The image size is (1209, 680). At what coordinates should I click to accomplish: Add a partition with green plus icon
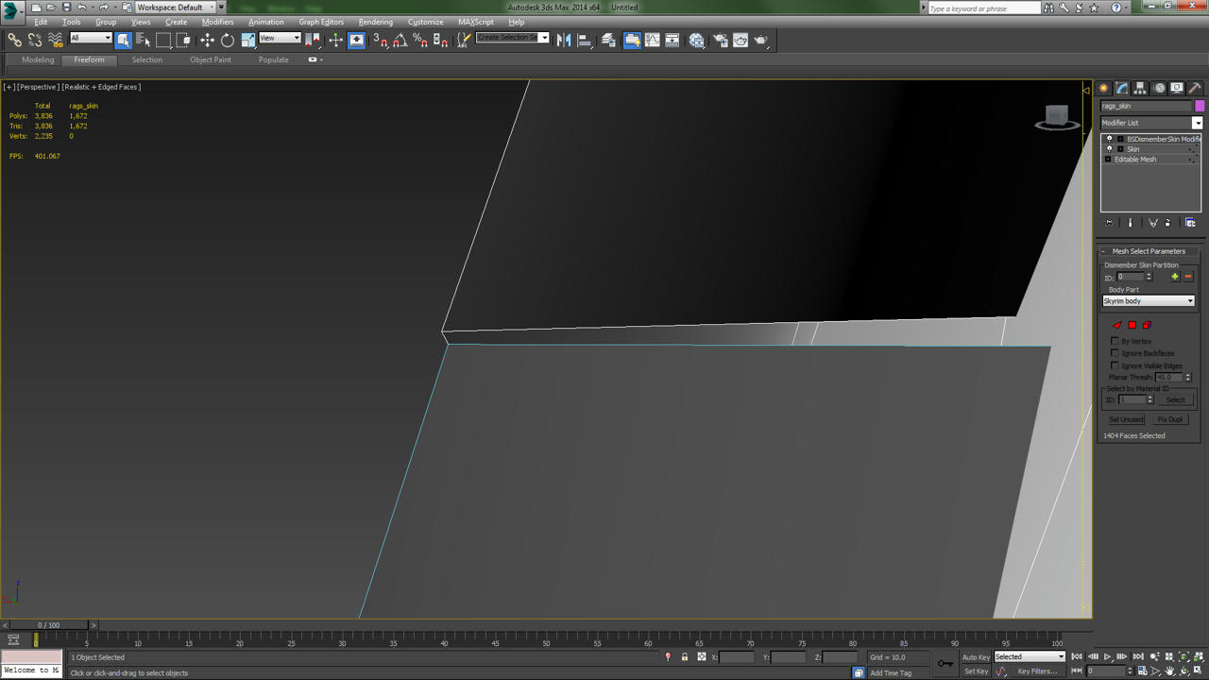(1175, 277)
